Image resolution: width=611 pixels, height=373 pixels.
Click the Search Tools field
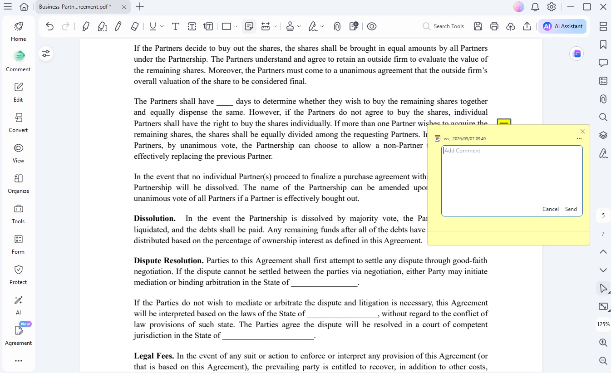pyautogui.click(x=443, y=26)
